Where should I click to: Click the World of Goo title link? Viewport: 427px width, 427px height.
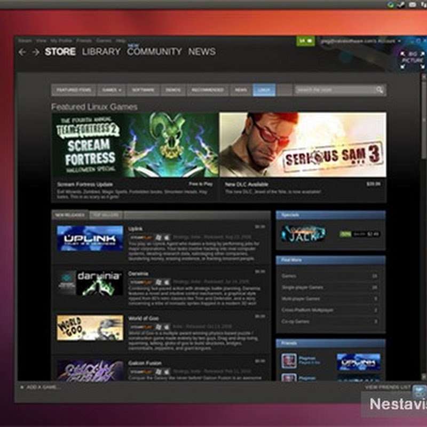coord(144,318)
